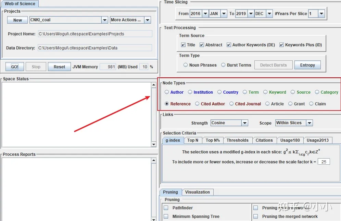The height and width of the screenshot is (221, 341).
Task: Enable Pathfinder pruning
Action: click(166, 208)
